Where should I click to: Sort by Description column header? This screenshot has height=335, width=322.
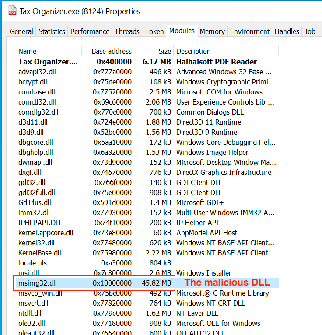(x=226, y=51)
